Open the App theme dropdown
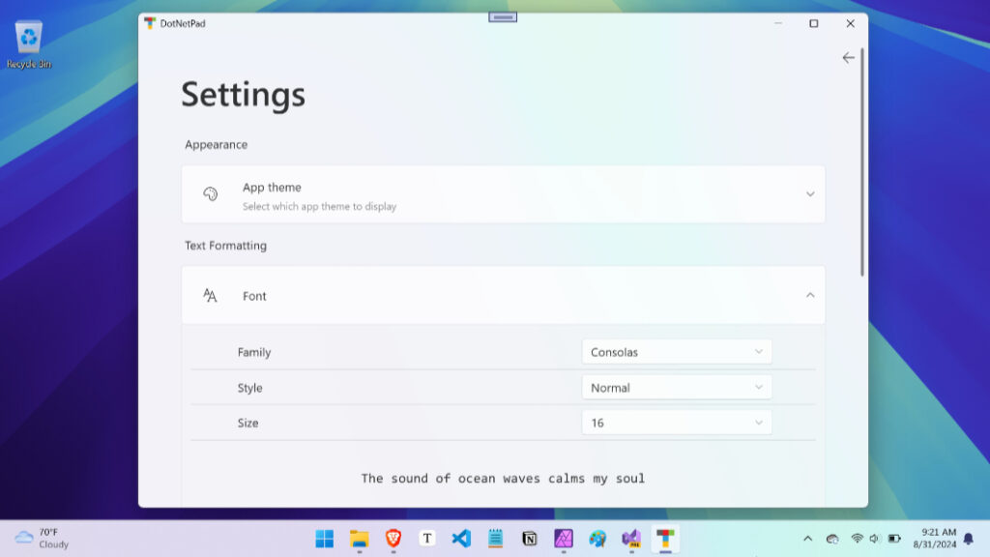Viewport: 990px width, 557px height. coord(811,193)
